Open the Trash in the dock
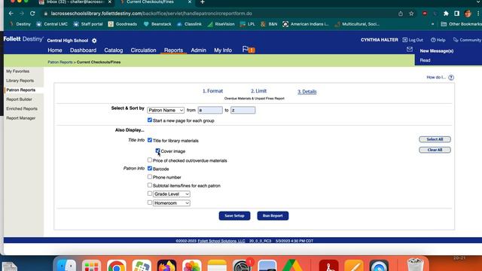The height and width of the screenshot is (271, 482). (415, 265)
